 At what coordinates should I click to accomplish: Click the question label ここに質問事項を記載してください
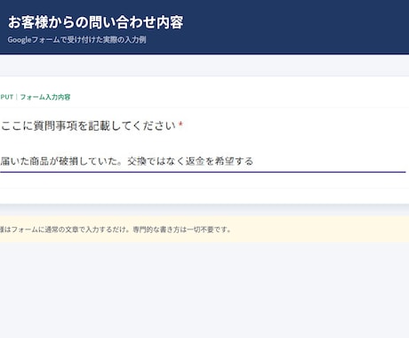tap(88, 125)
